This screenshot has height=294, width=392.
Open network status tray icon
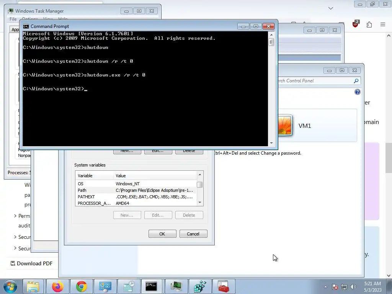coord(344,287)
